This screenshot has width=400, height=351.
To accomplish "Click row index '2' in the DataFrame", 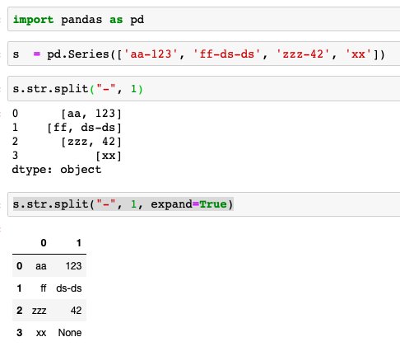I will [x=20, y=311].
